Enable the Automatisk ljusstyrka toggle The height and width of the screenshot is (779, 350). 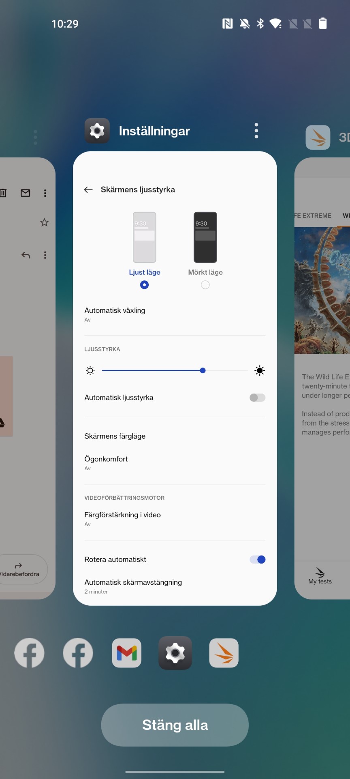pos(257,398)
